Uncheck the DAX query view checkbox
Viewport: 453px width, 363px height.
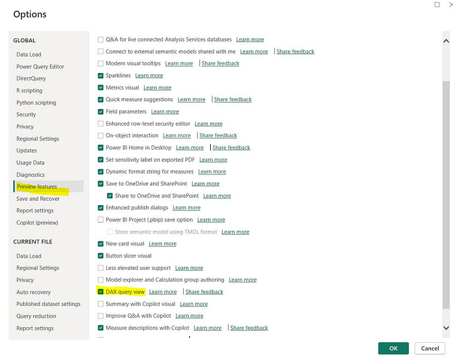click(x=101, y=292)
